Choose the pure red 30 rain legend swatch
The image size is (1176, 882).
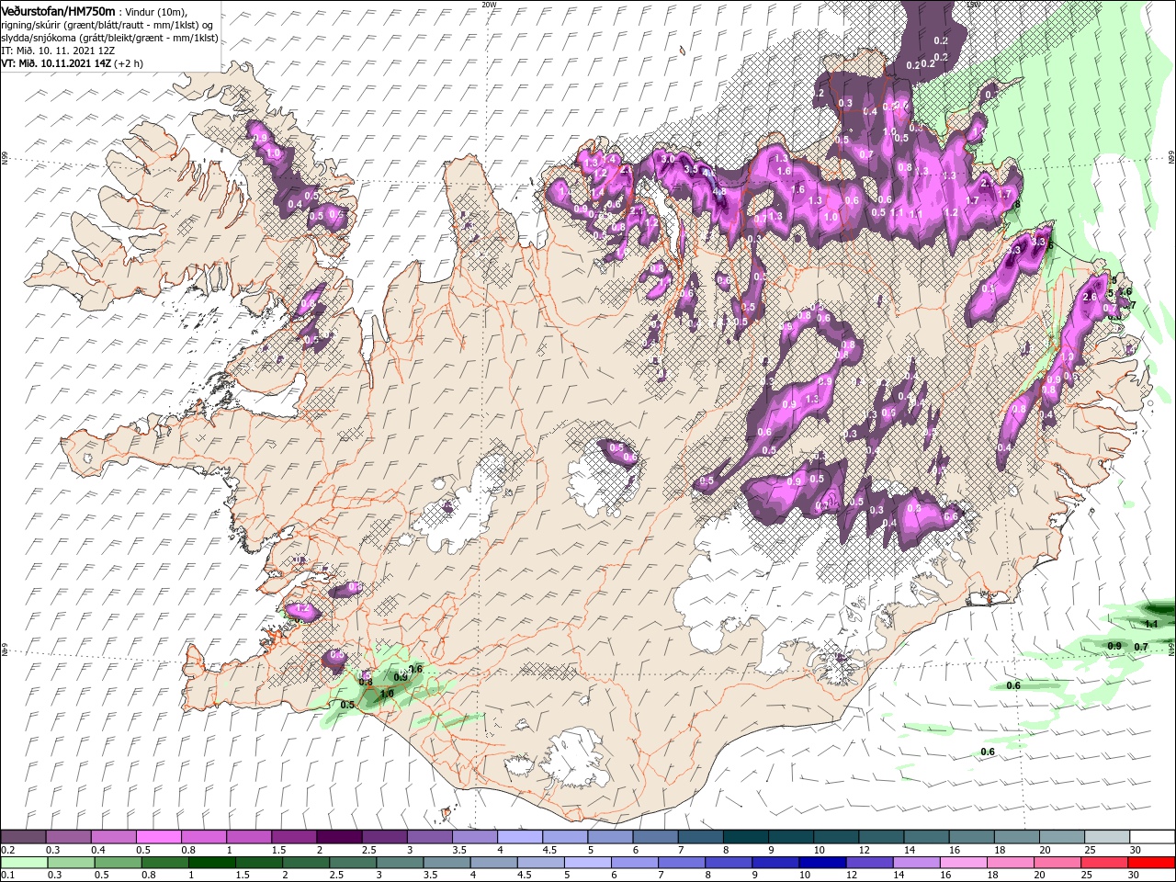(1150, 863)
